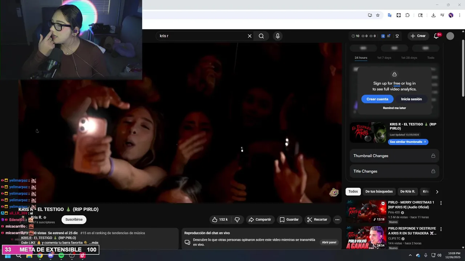Open Chrome media controls icon
This screenshot has height=261, width=465.
[x=442, y=15]
